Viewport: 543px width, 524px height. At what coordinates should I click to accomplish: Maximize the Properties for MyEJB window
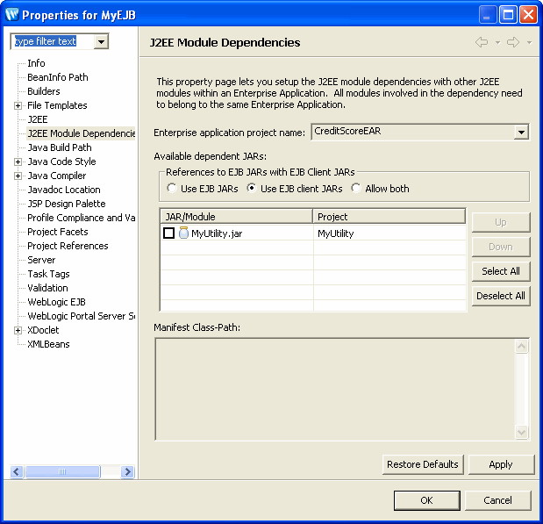tap(508, 15)
